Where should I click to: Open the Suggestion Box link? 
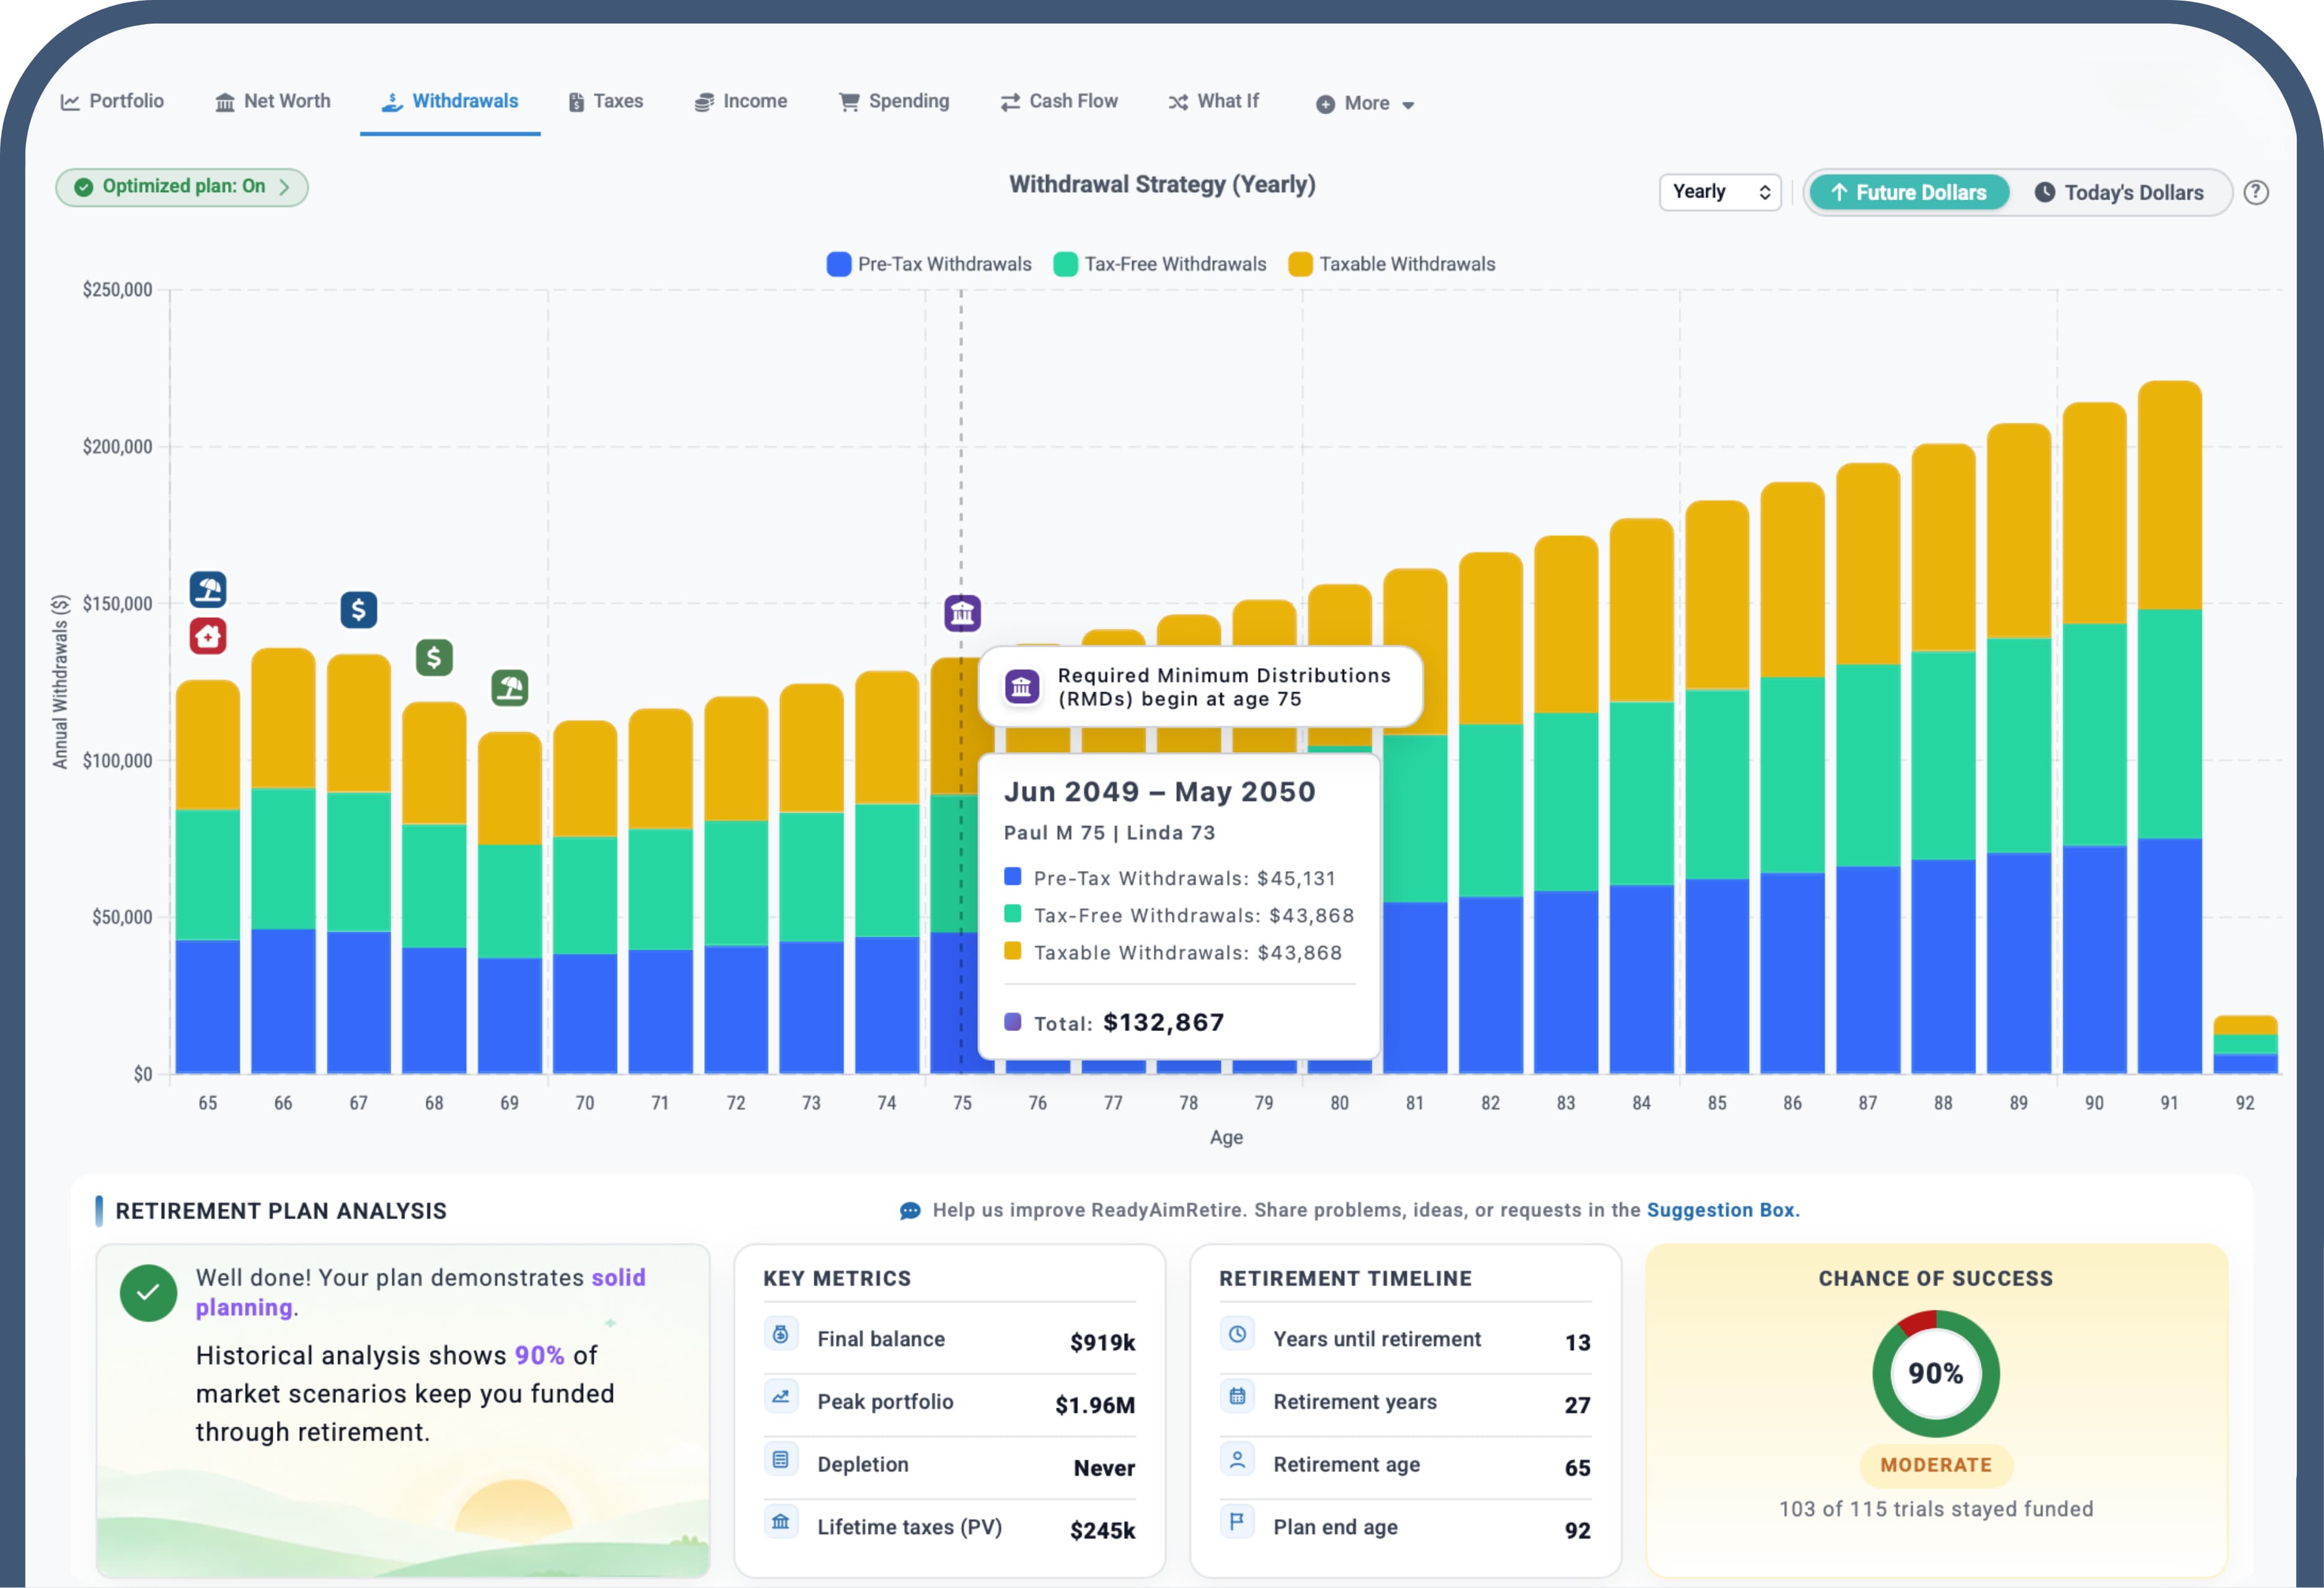(x=1722, y=1210)
